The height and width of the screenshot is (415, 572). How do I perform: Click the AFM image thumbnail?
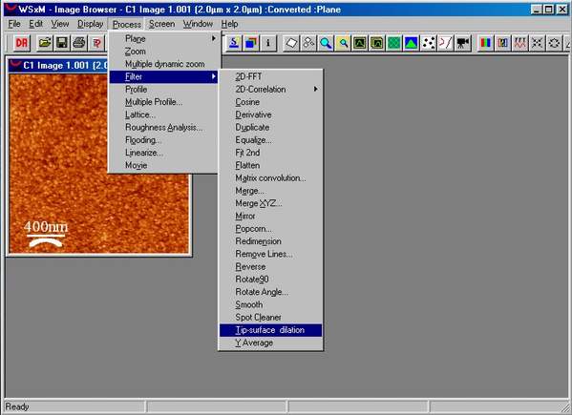[99, 163]
